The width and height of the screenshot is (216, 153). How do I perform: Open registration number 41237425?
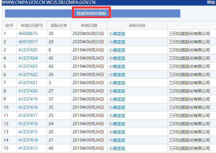(28, 50)
